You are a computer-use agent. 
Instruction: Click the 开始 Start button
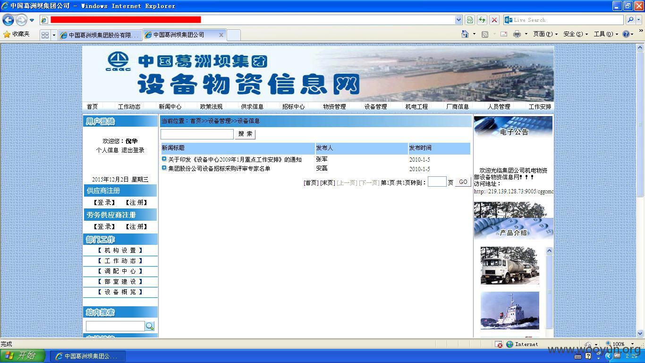point(23,356)
